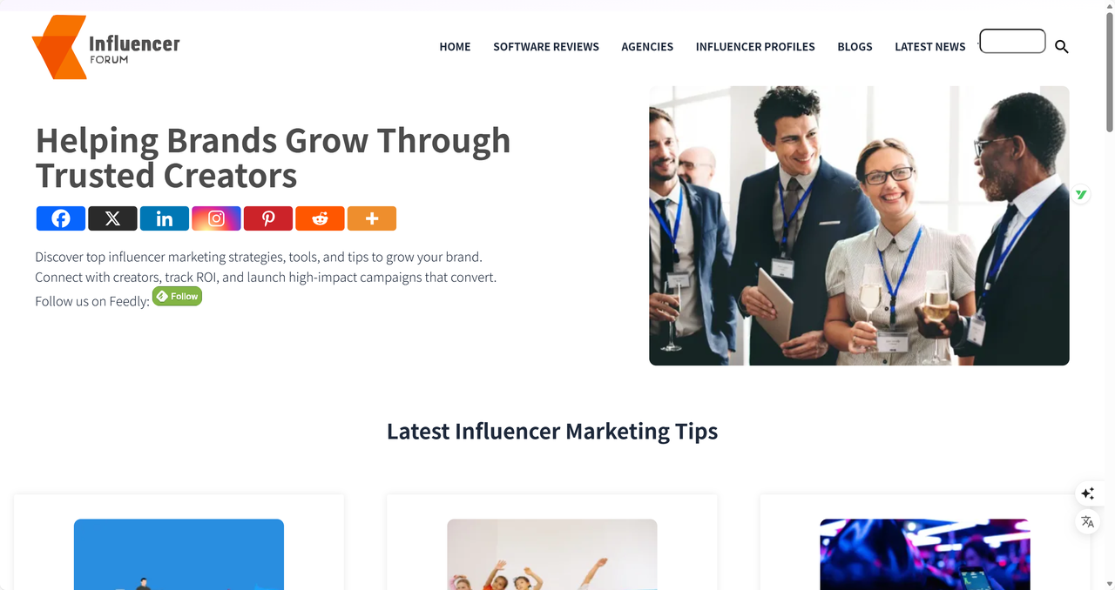This screenshot has height=590, width=1115.
Task: Click the Reddit share icon
Action: 320,218
